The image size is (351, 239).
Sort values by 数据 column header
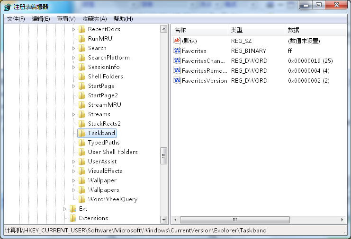pyautogui.click(x=315, y=30)
